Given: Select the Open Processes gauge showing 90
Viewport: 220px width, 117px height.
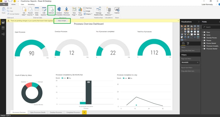Looking at the screenshot, I should coord(31,48).
